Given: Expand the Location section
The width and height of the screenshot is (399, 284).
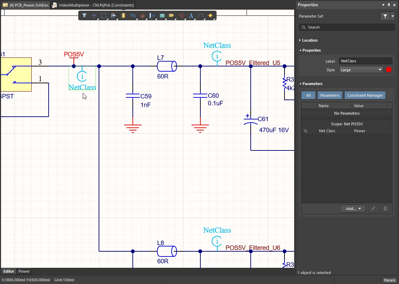Looking at the screenshot, I should (x=310, y=40).
